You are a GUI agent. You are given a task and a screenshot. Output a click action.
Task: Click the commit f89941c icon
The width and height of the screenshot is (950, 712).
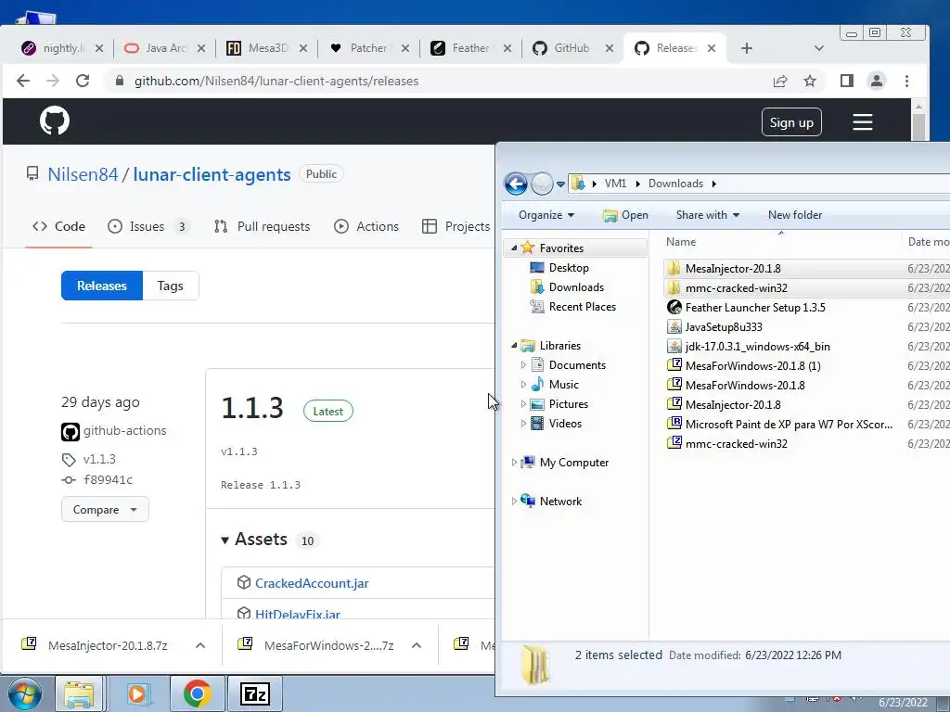click(x=69, y=479)
